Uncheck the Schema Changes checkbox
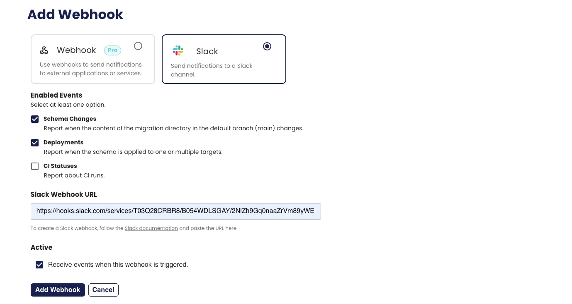The image size is (572, 304). 35,119
